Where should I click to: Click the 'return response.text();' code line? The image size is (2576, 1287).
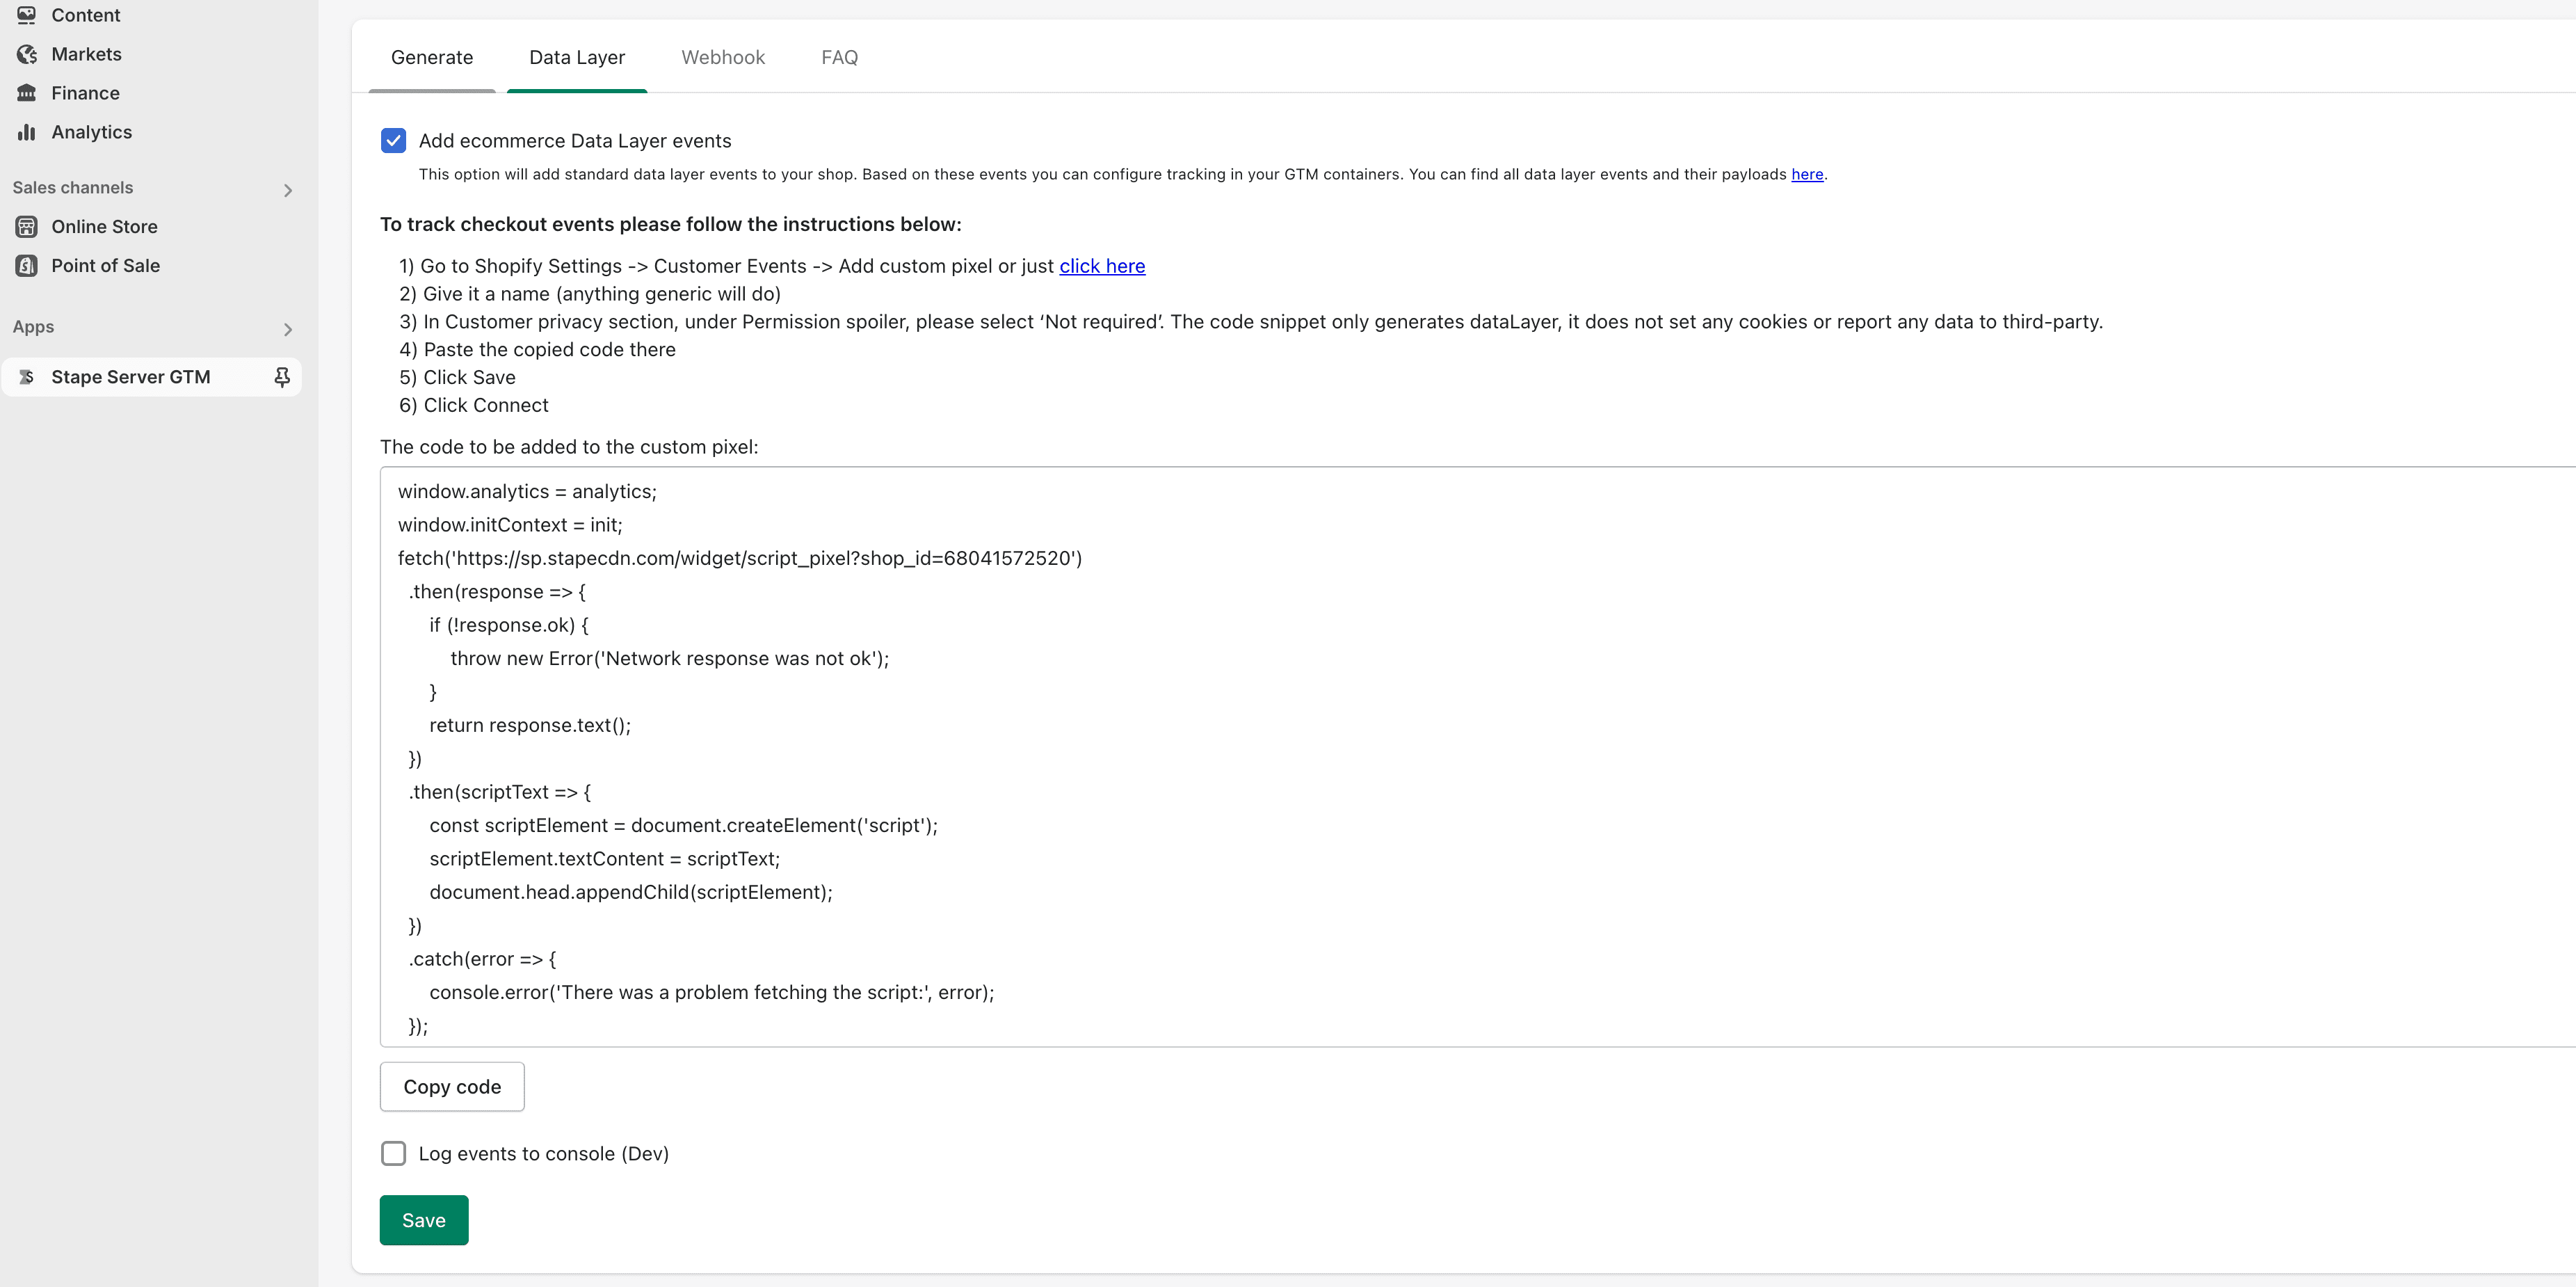tap(530, 726)
